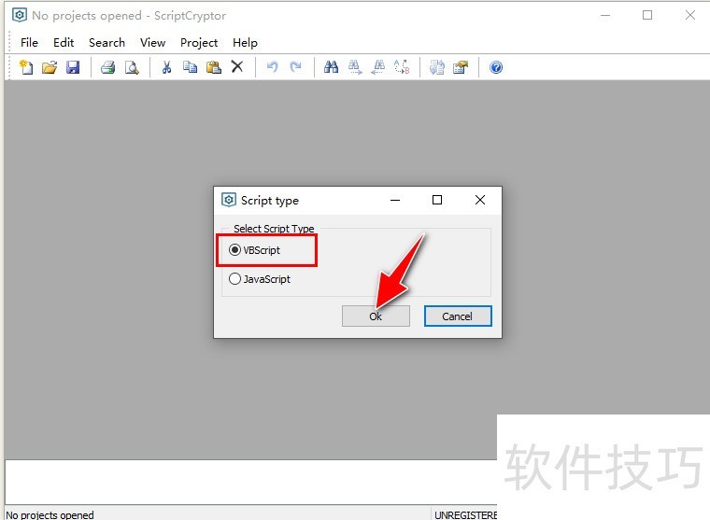Close the Script type dialog

coord(480,200)
